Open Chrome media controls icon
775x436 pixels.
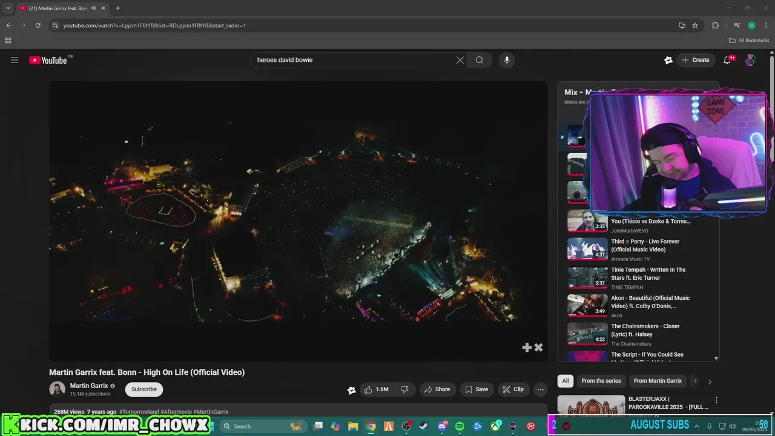(737, 25)
